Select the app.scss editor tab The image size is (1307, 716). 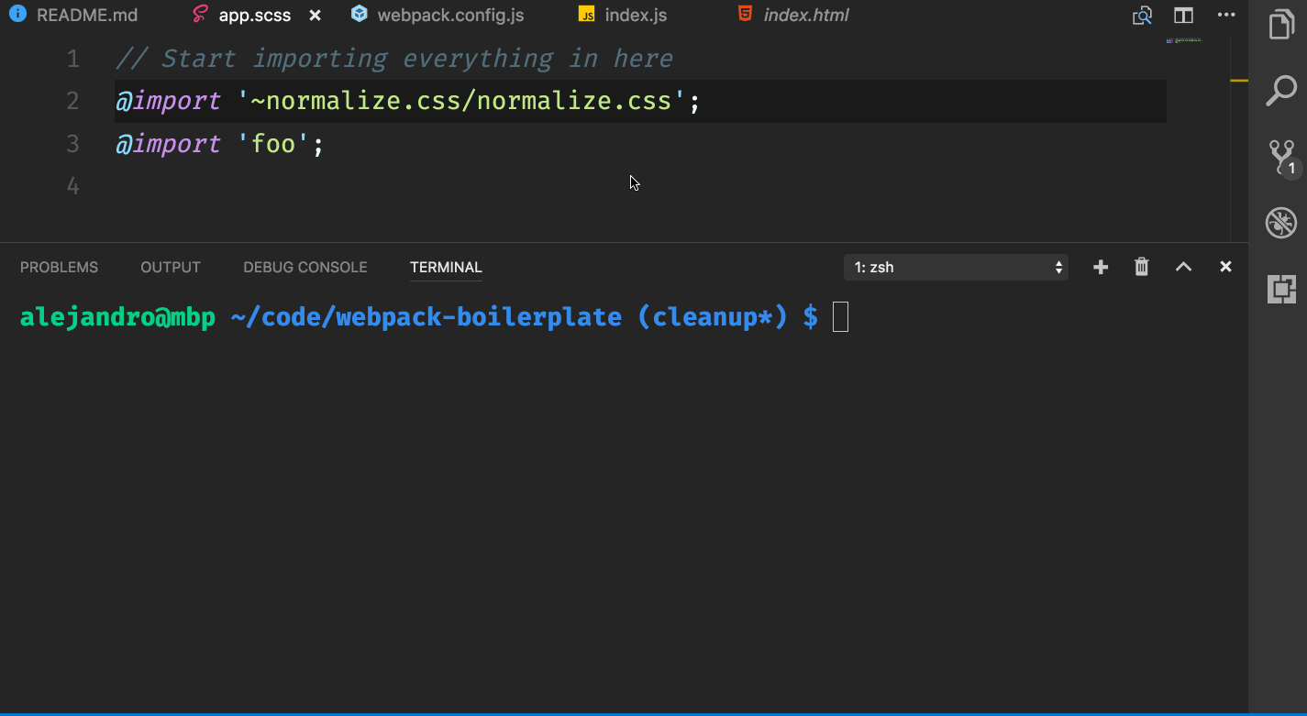click(x=255, y=16)
